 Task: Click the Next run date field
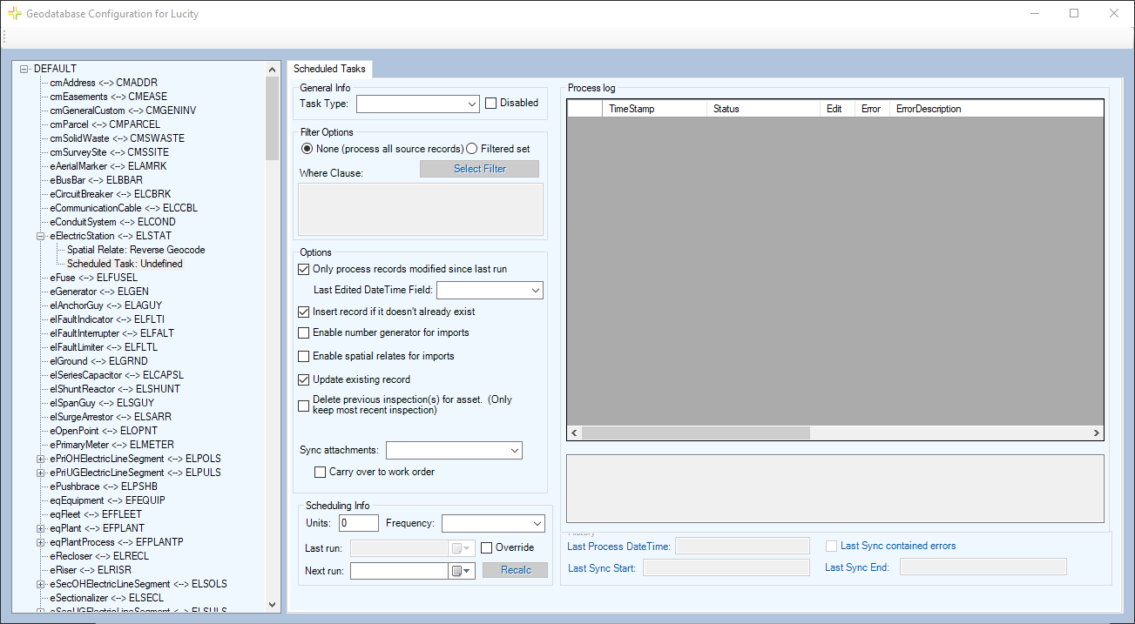tap(400, 571)
